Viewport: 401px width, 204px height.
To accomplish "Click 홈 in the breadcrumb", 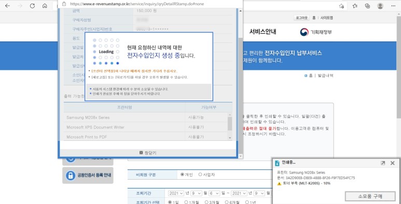I will click(311, 76).
